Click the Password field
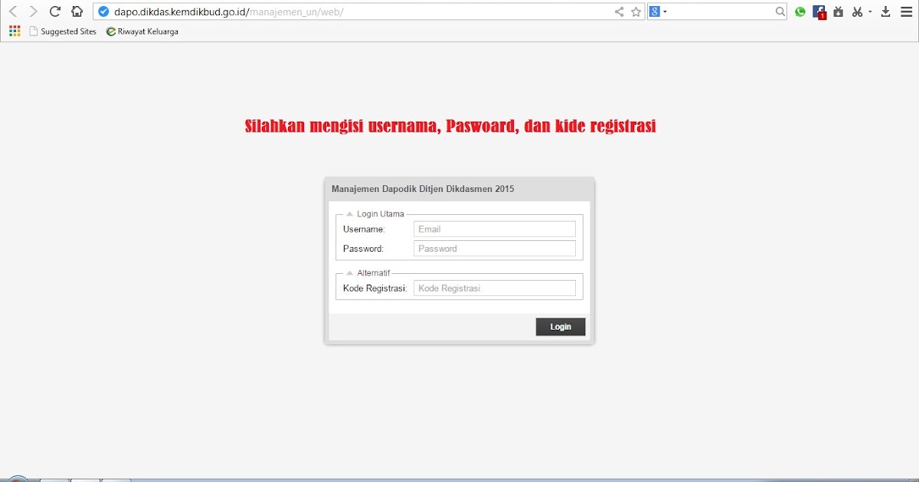The height and width of the screenshot is (482, 919). [x=494, y=249]
